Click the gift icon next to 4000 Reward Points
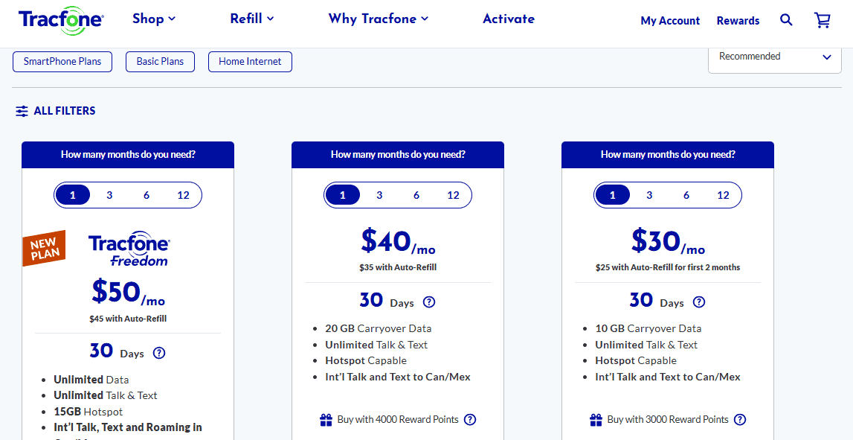The image size is (853, 440). (326, 419)
